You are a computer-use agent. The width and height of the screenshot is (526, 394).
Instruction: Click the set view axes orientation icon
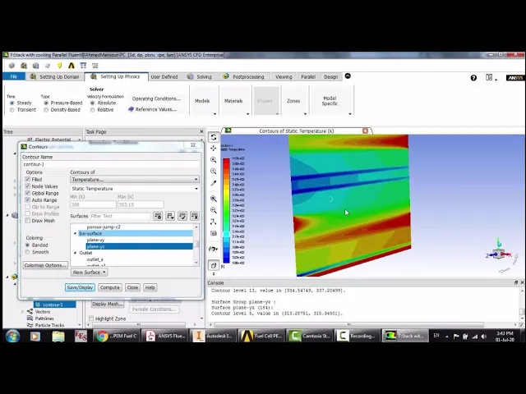214,222
